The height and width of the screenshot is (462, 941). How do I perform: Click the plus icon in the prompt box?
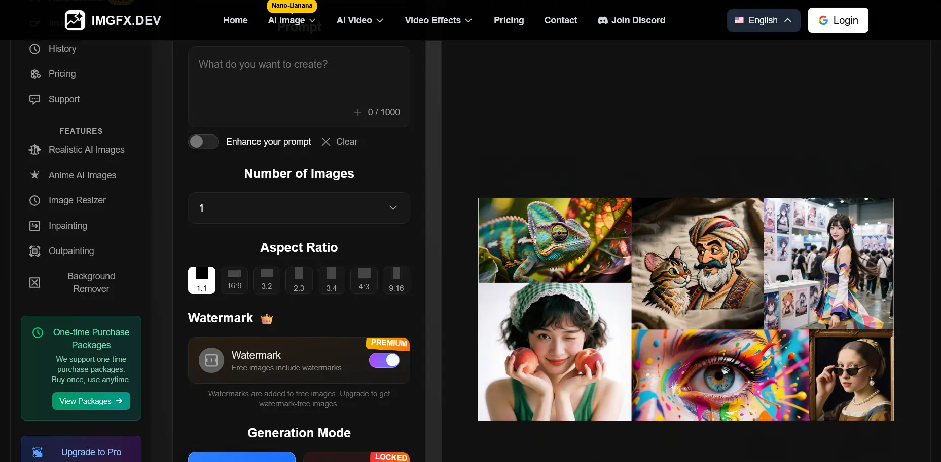click(x=358, y=112)
